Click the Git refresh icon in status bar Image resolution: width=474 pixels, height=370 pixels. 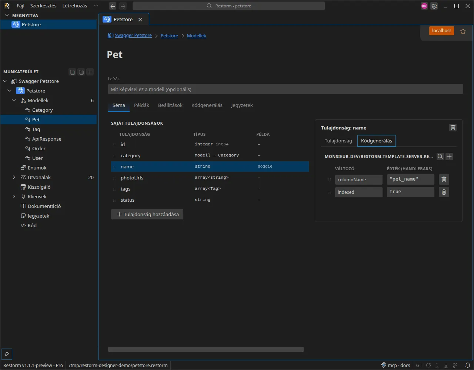point(428,365)
